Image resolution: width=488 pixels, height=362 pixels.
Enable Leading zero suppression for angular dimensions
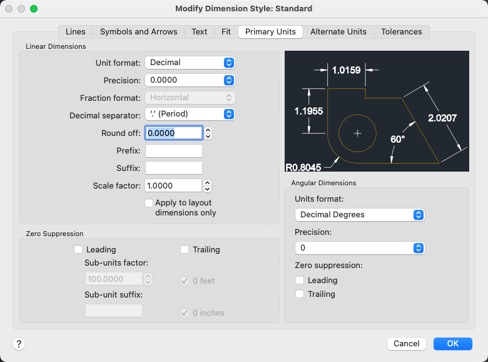(x=300, y=280)
